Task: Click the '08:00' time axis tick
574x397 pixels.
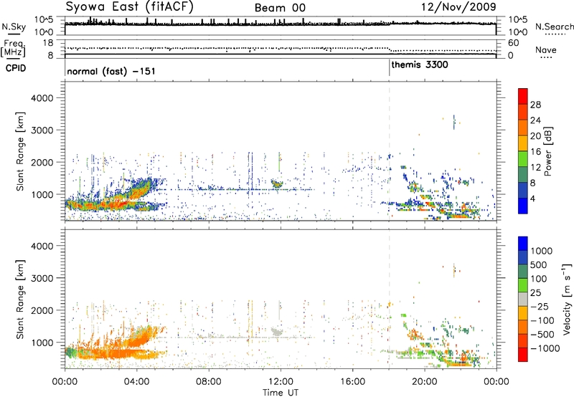Action: click(209, 382)
